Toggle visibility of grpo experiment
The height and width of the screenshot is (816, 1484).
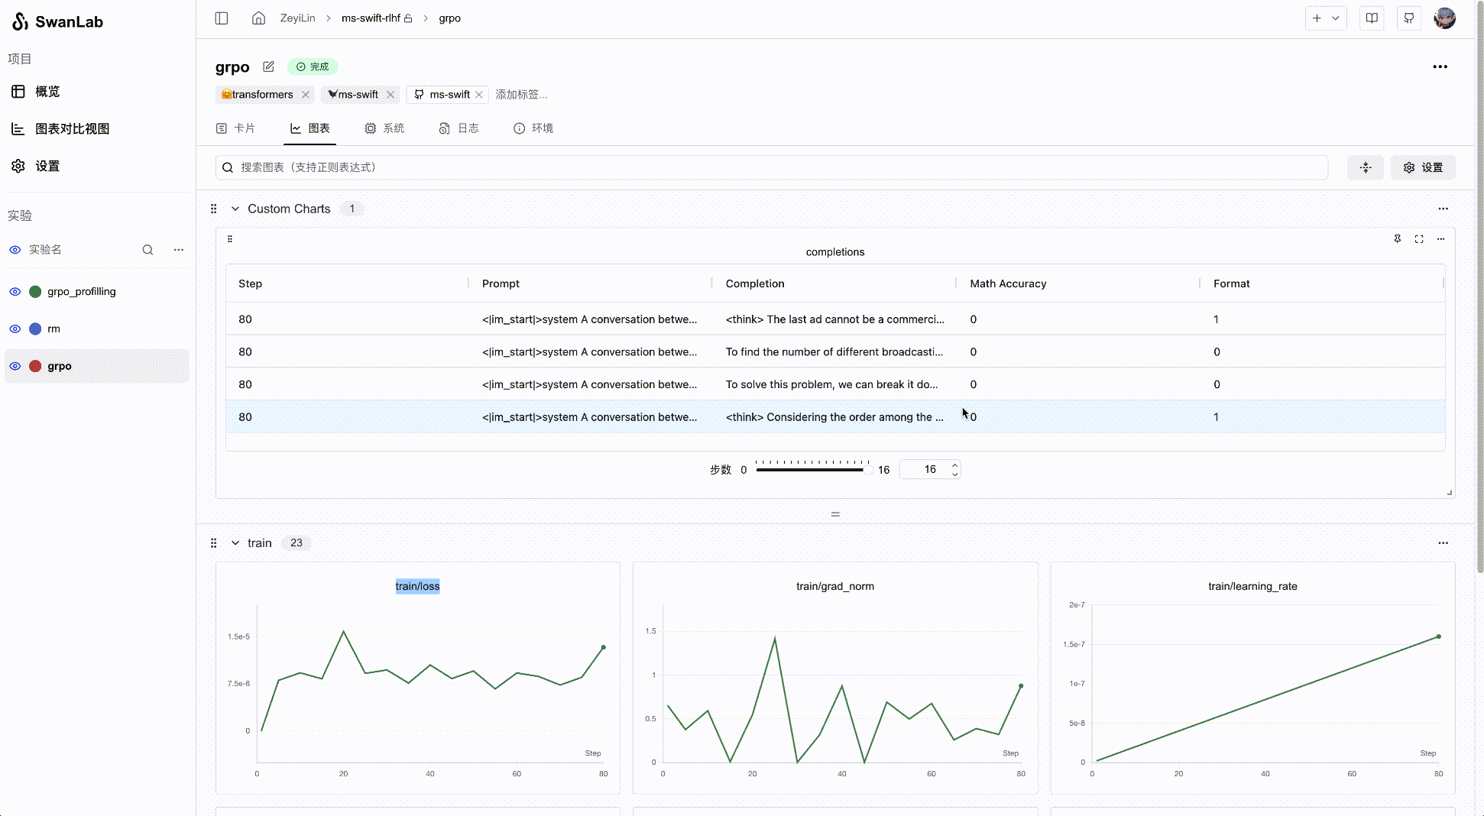point(15,366)
